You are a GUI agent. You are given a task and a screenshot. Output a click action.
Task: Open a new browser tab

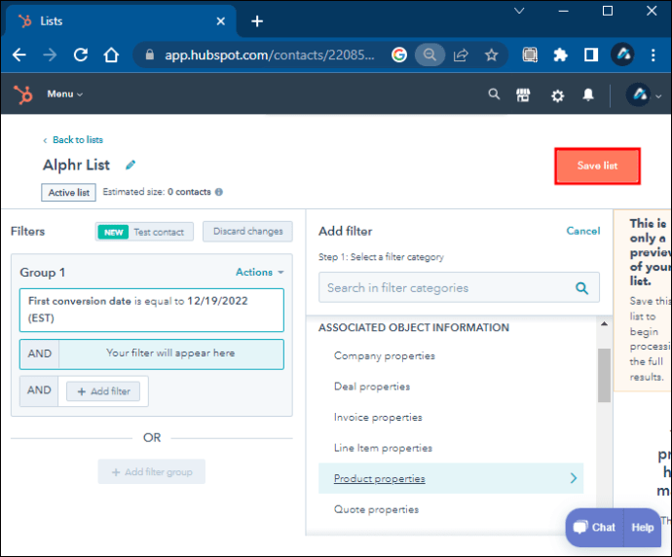pos(257,21)
